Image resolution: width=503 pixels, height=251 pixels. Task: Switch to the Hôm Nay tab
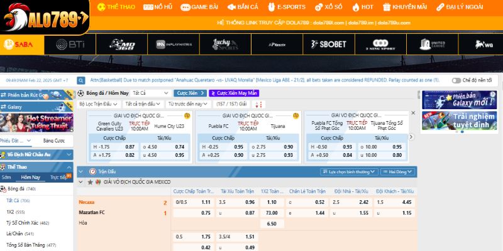click(x=30, y=177)
